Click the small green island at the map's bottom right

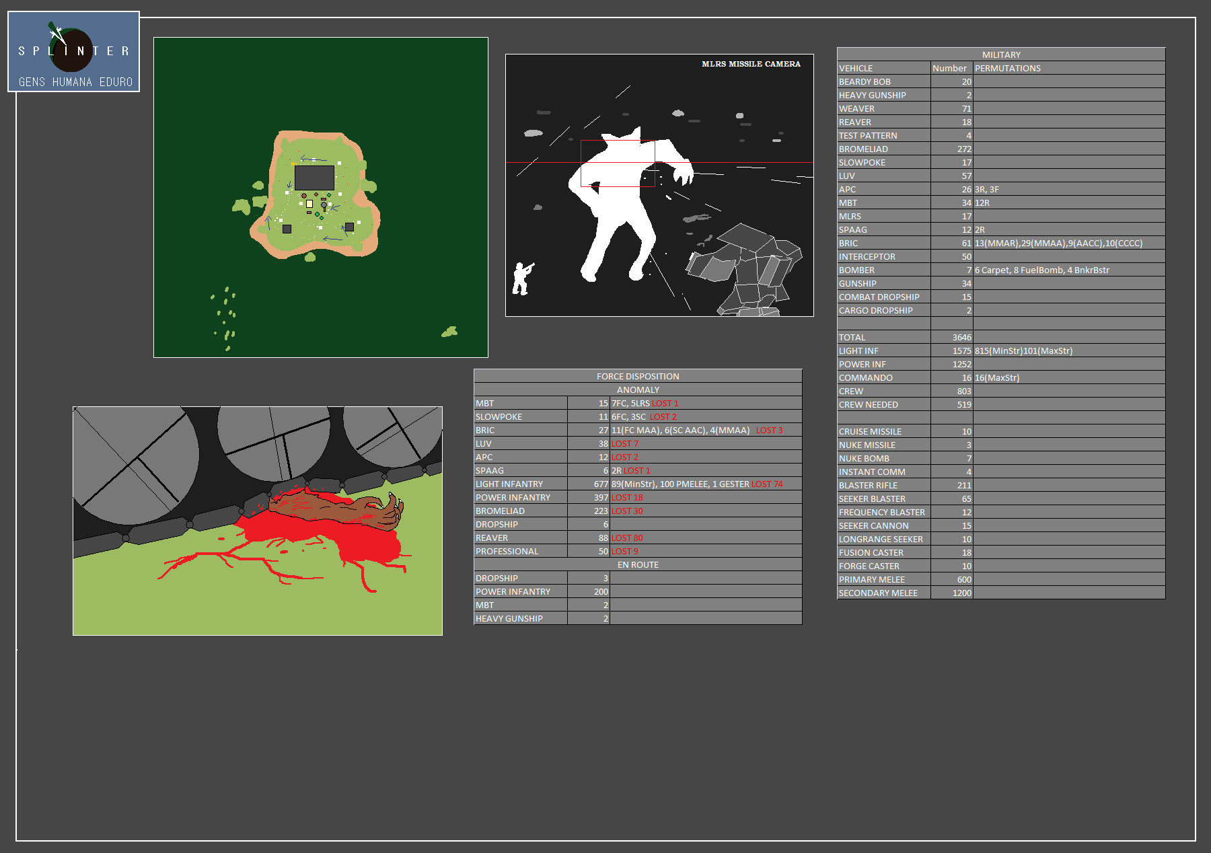coord(449,332)
